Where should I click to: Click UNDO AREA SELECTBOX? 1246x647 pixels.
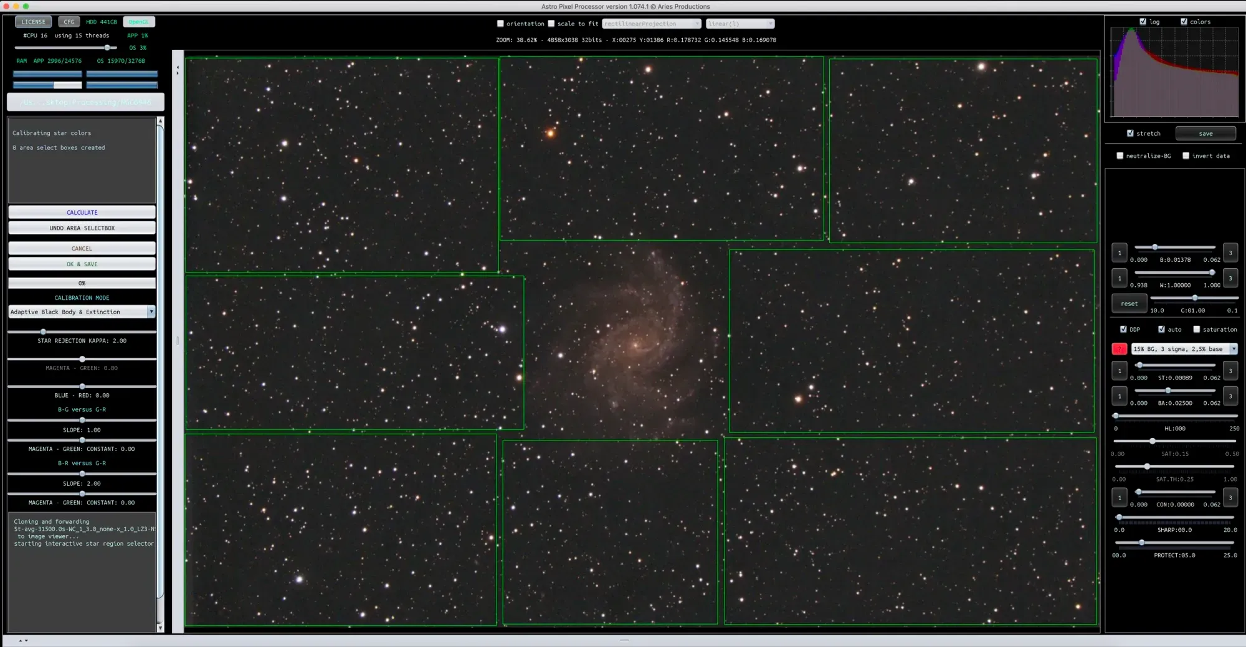point(82,228)
